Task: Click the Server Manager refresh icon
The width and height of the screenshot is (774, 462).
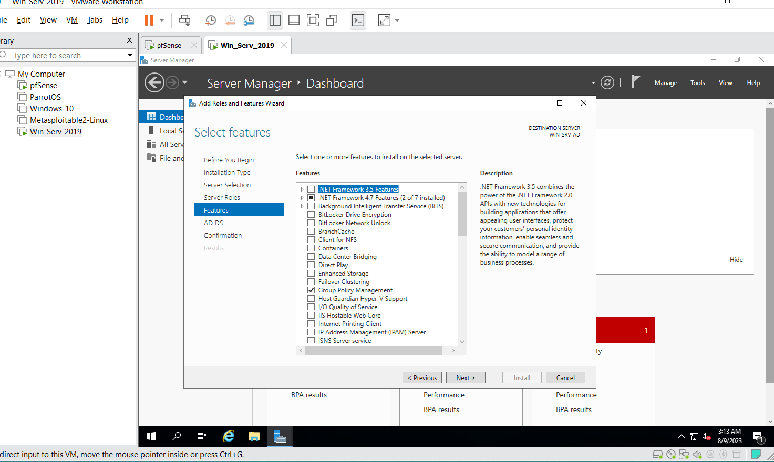Action: [x=607, y=82]
